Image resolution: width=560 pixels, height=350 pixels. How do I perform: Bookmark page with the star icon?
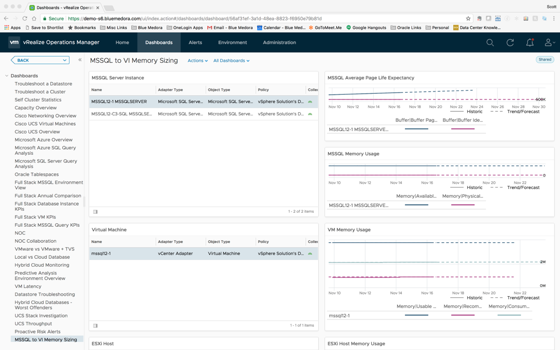(468, 18)
